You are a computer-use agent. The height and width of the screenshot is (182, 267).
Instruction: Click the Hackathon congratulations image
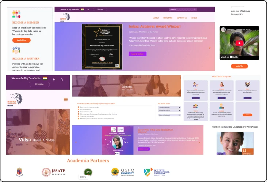click(118, 140)
